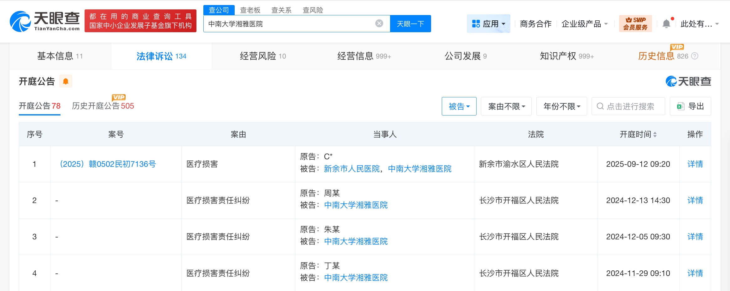This screenshot has width=730, height=291.
Task: Select the 查老板 menu item
Action: point(250,10)
